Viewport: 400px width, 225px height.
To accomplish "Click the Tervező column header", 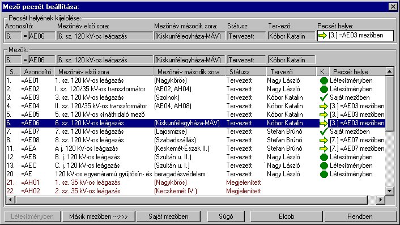I will point(291,72).
